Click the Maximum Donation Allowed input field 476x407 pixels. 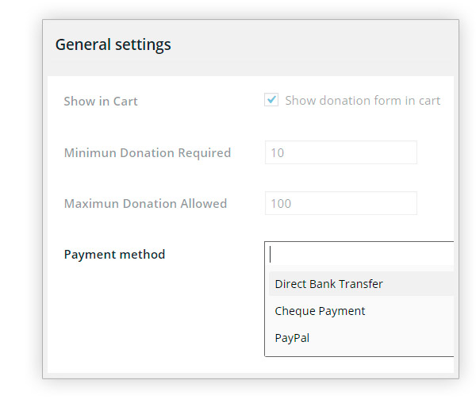tap(340, 203)
